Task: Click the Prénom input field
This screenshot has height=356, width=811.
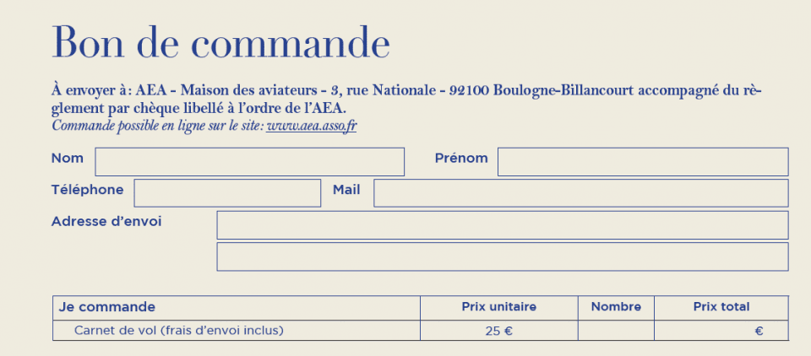Action: (x=643, y=162)
